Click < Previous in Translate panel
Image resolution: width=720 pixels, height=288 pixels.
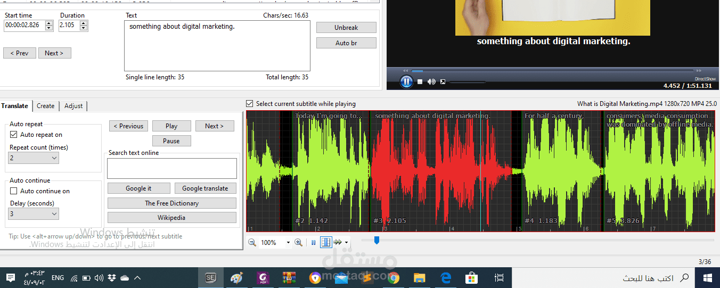click(x=128, y=126)
